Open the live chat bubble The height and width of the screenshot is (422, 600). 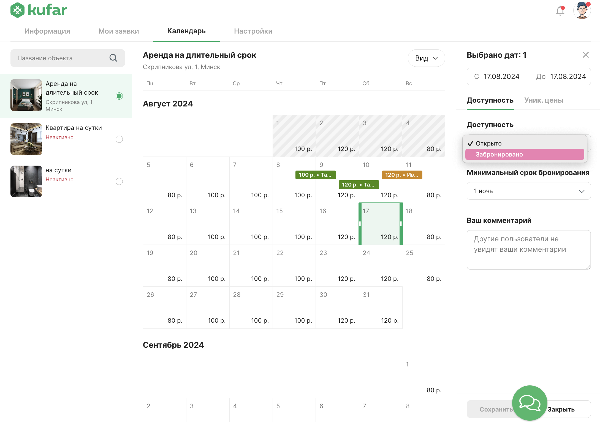[x=530, y=403]
